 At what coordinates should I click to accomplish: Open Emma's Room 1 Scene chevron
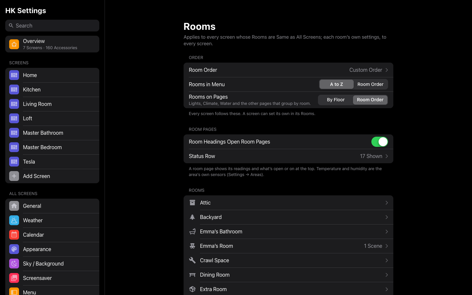(387, 246)
